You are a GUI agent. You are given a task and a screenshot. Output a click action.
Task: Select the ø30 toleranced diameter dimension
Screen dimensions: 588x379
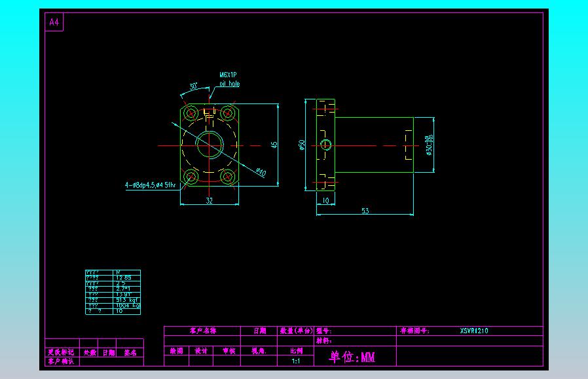(x=429, y=145)
